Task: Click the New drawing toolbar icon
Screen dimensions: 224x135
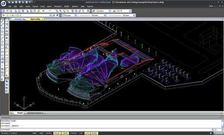Action: click(4, 11)
